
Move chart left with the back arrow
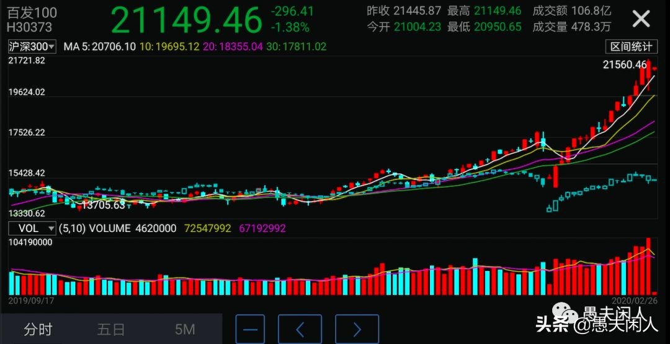pyautogui.click(x=300, y=330)
